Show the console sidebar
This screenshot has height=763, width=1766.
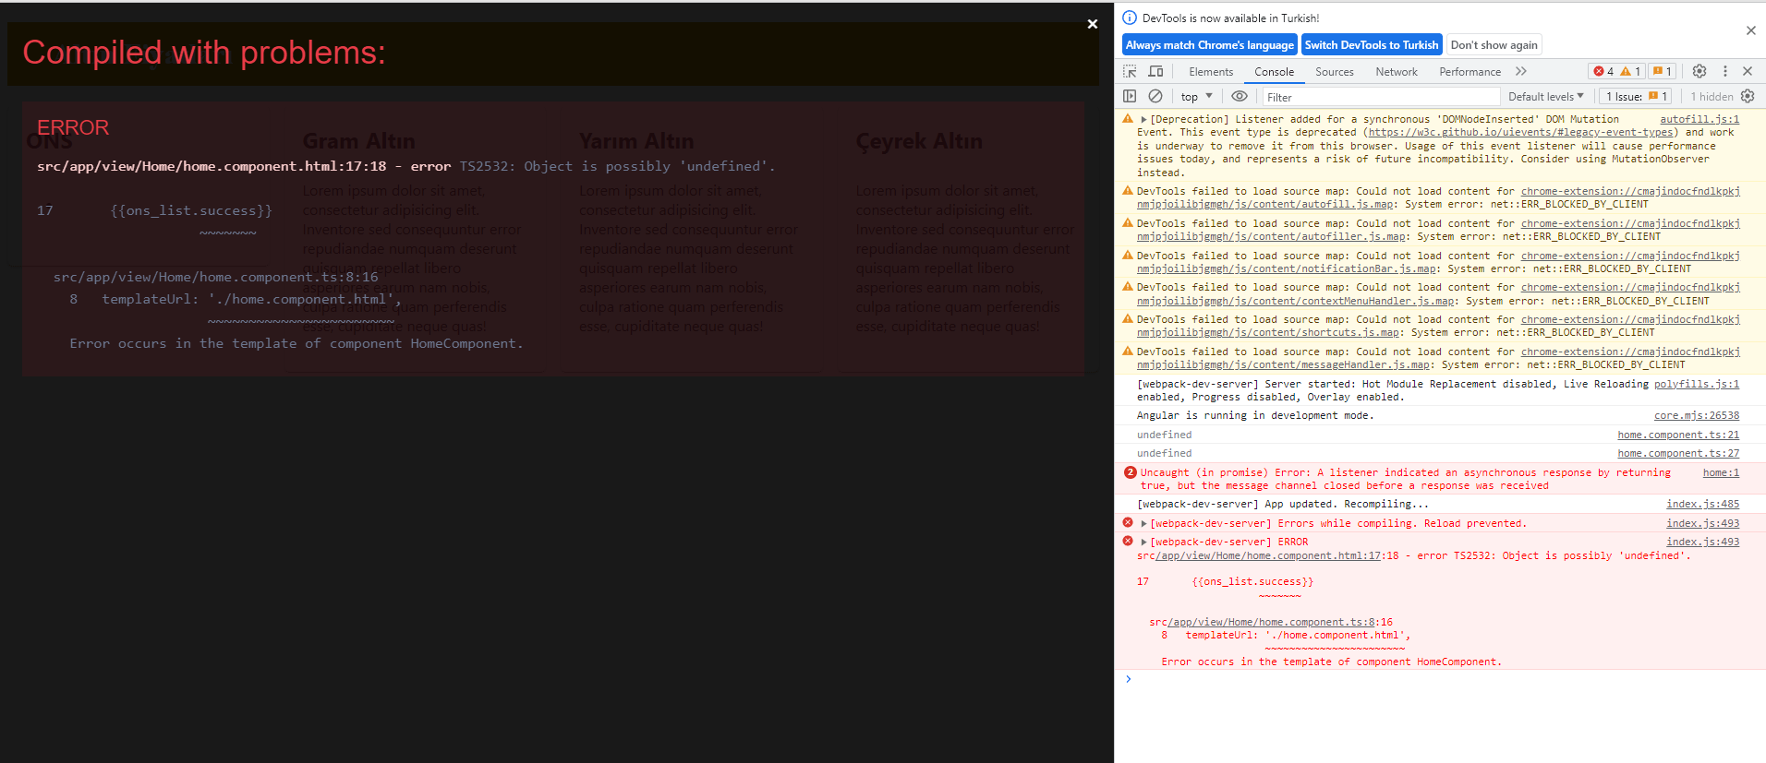[1130, 96]
